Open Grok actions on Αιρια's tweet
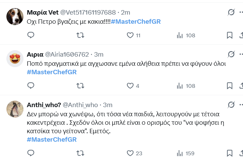The width and height of the screenshot is (243, 161). [x=231, y=54]
